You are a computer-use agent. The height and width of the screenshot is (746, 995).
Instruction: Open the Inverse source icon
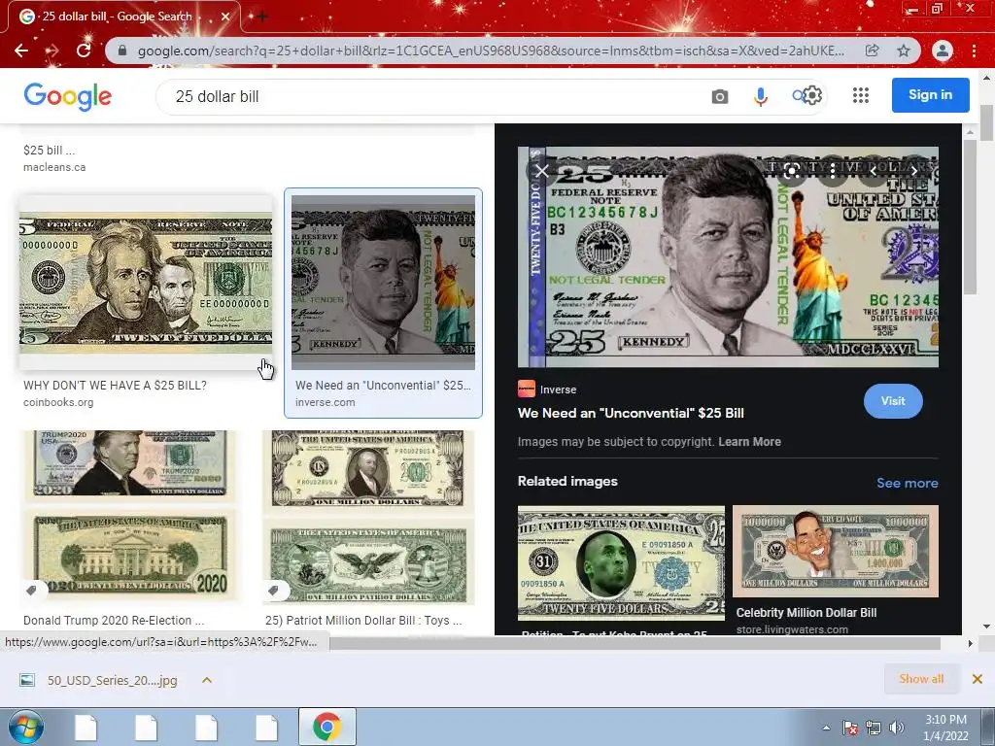pyautogui.click(x=527, y=389)
